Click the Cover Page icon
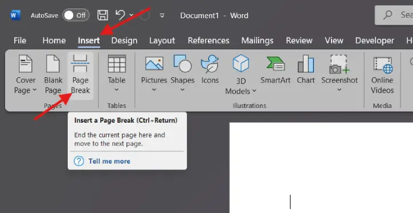The width and height of the screenshot is (413, 213). (x=26, y=63)
